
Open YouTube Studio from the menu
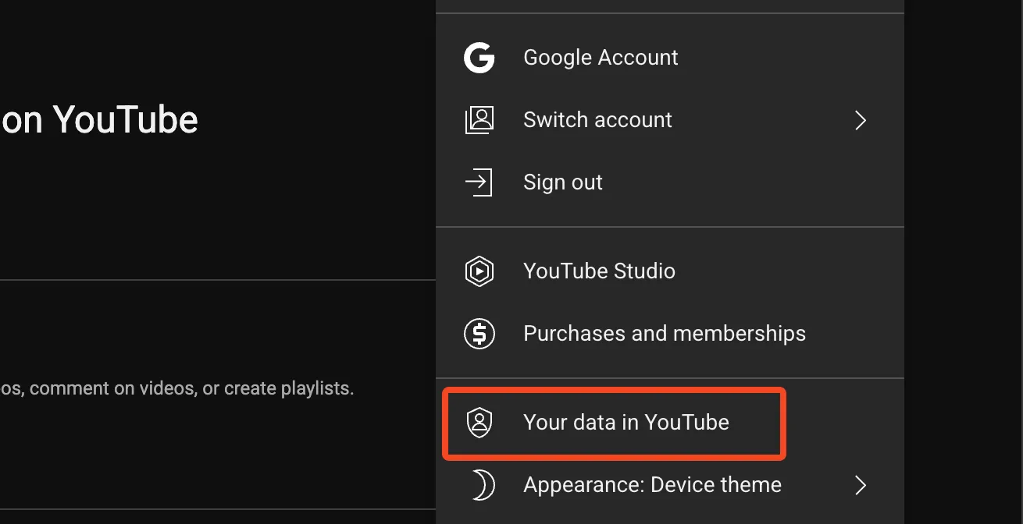(x=599, y=271)
